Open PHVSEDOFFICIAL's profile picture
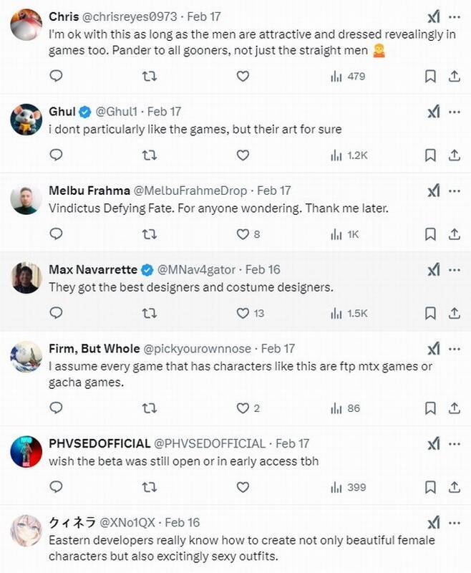 26,451
